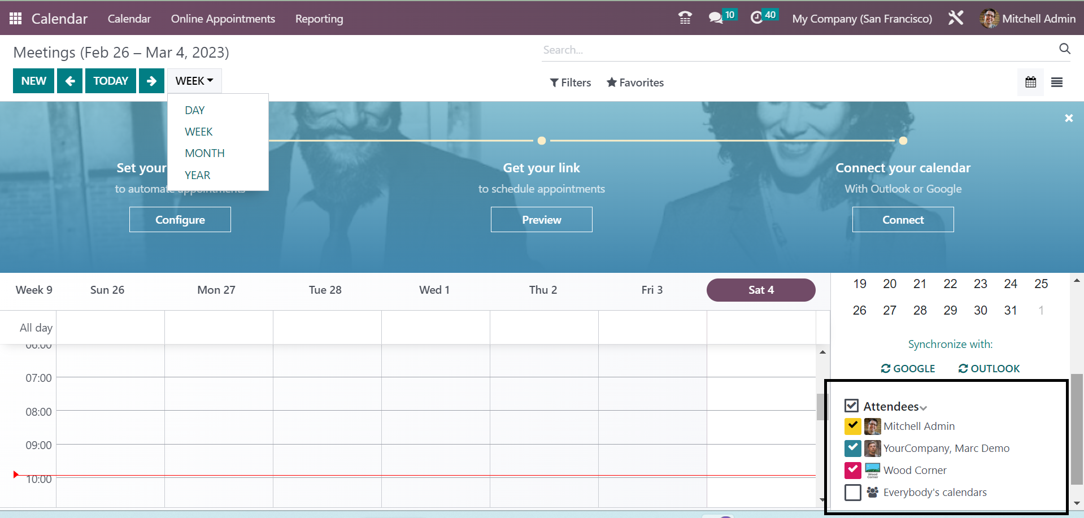This screenshot has width=1084, height=518.
Task: Open the Online Appointments menu
Action: pos(223,19)
